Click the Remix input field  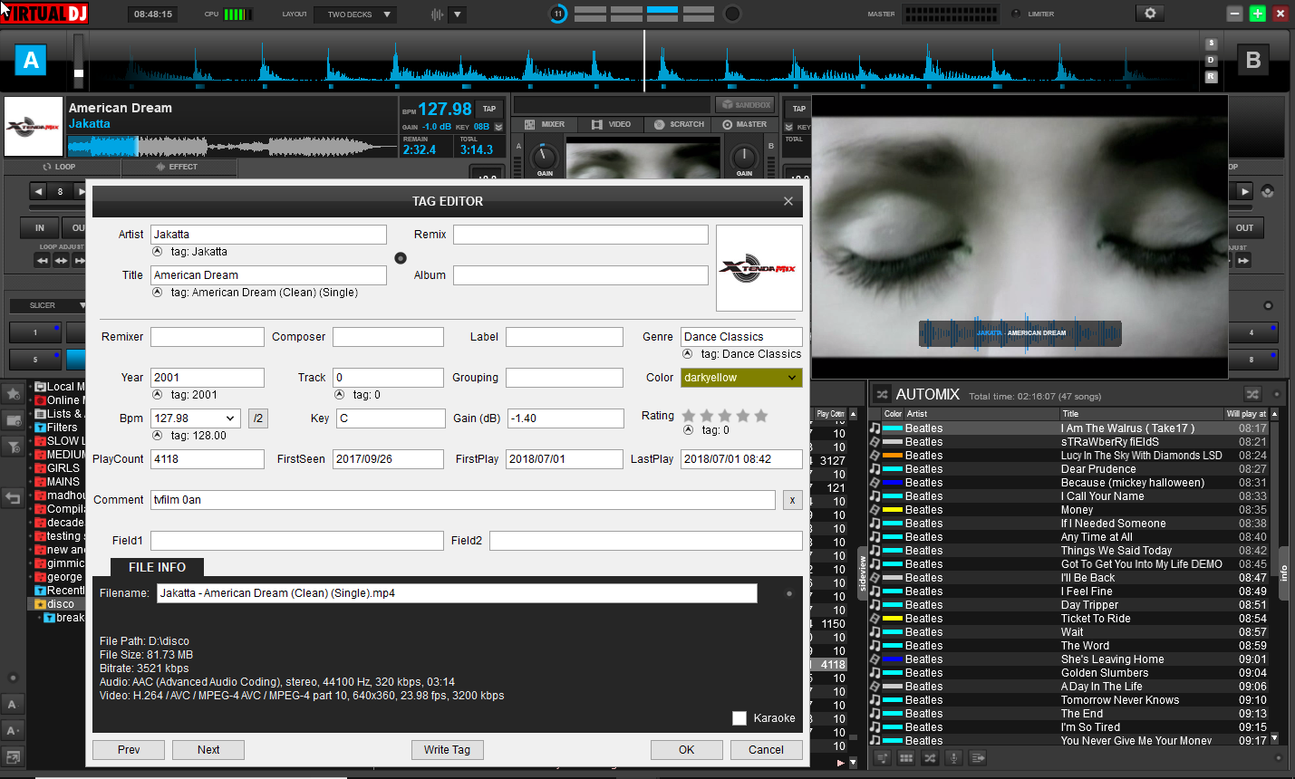coord(581,235)
